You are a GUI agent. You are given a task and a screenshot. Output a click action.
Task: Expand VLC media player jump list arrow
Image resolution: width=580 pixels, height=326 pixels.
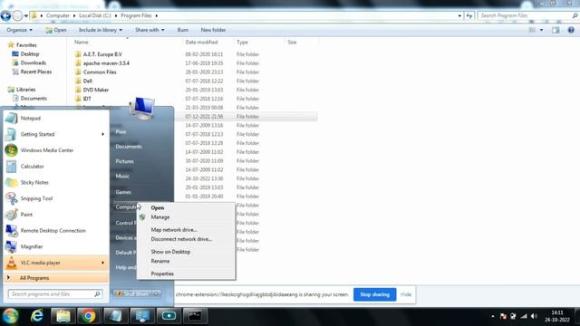click(x=102, y=263)
